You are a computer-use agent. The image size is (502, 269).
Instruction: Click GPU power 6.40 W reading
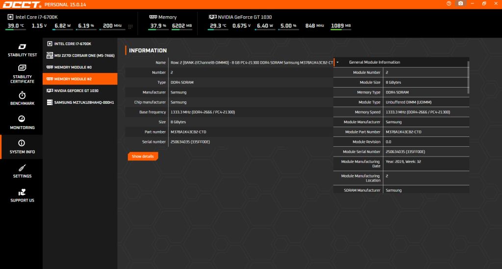coord(265,25)
